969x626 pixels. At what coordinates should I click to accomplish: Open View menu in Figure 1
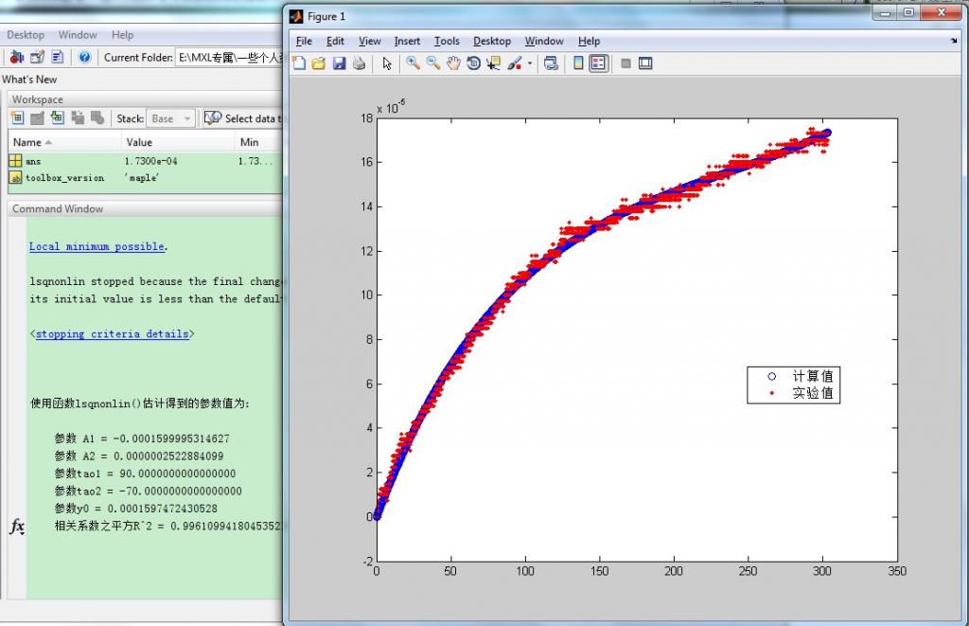[370, 41]
